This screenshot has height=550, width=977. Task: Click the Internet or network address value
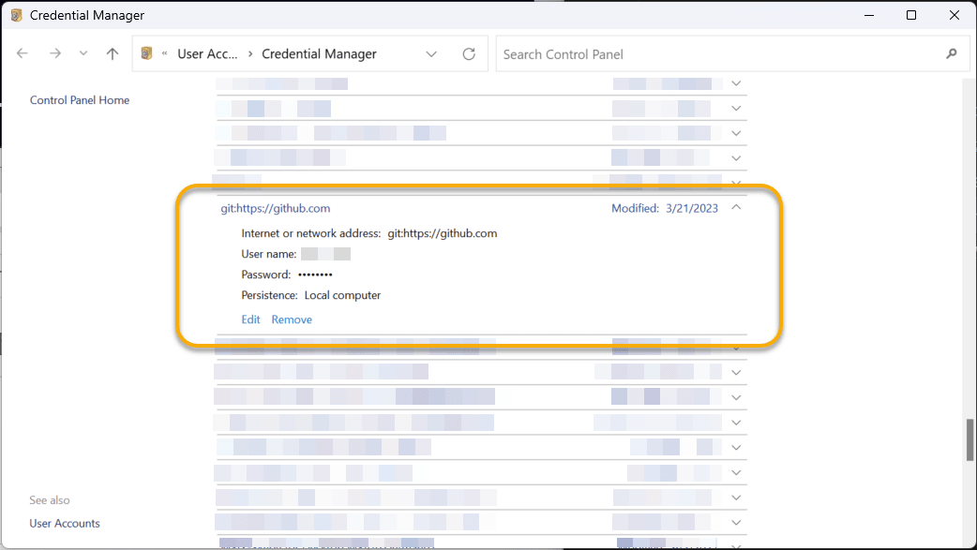click(443, 233)
